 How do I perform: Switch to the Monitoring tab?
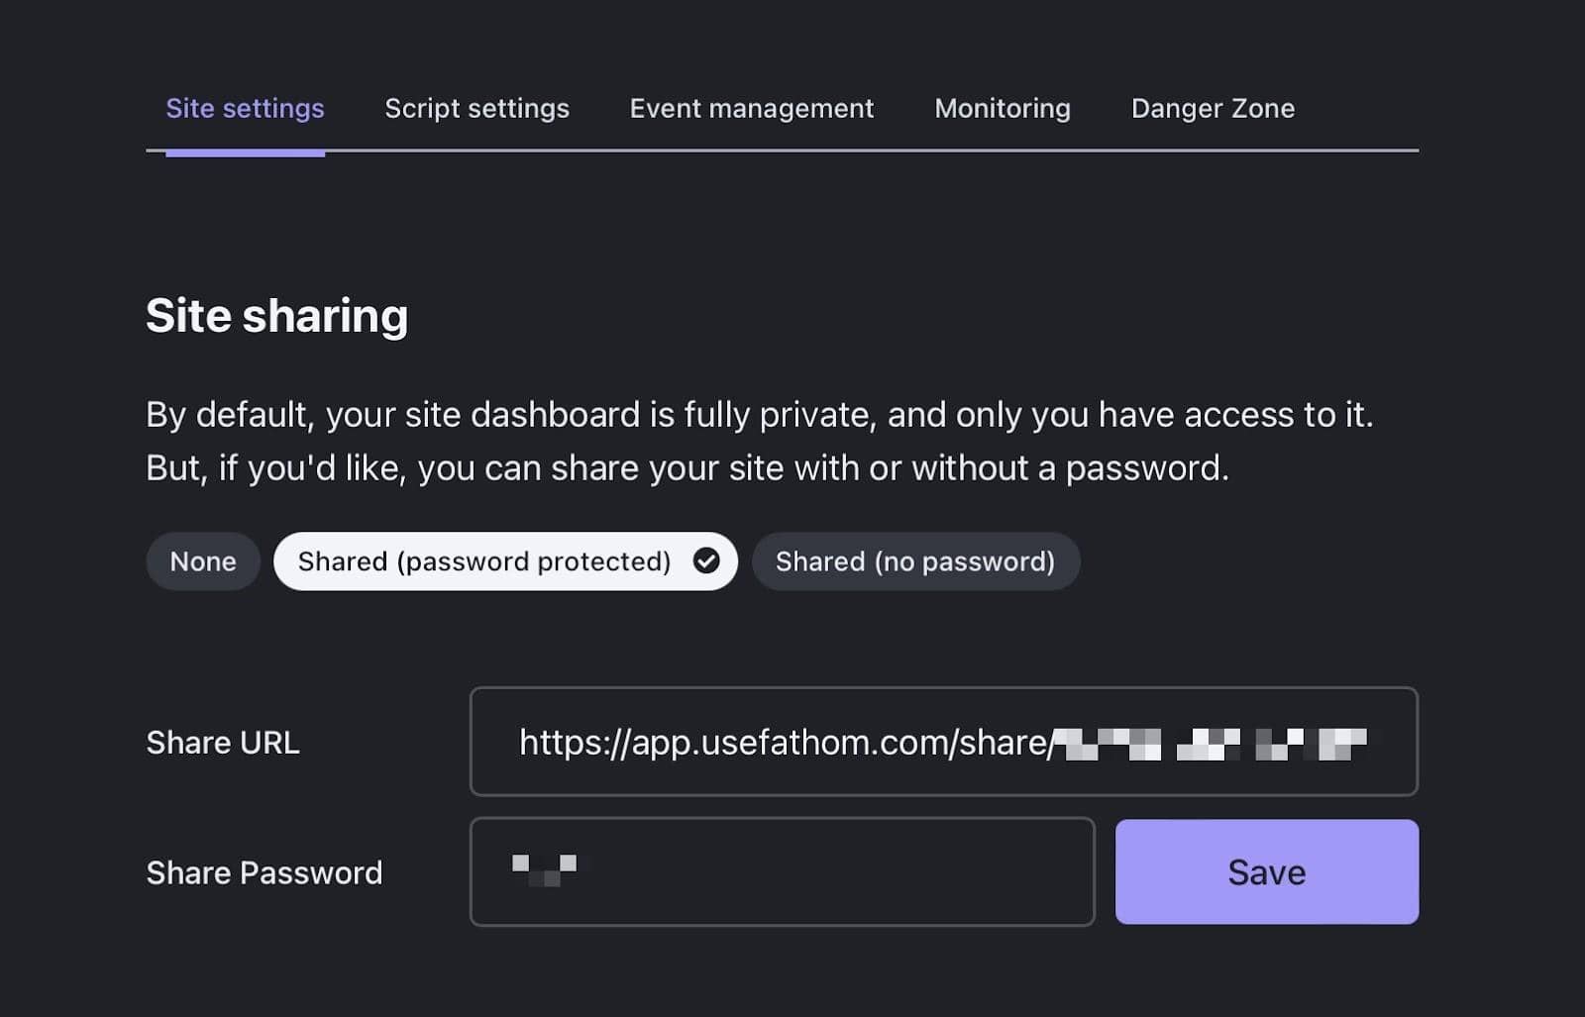click(x=1002, y=108)
